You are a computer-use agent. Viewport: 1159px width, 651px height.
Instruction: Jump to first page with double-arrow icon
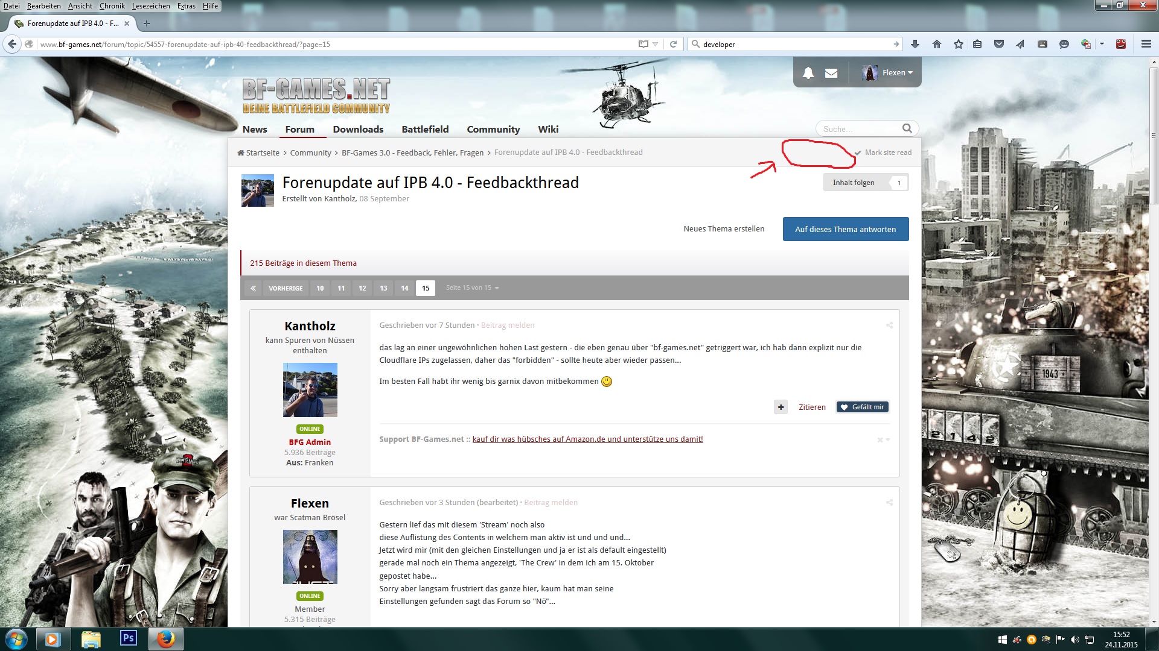pos(254,288)
